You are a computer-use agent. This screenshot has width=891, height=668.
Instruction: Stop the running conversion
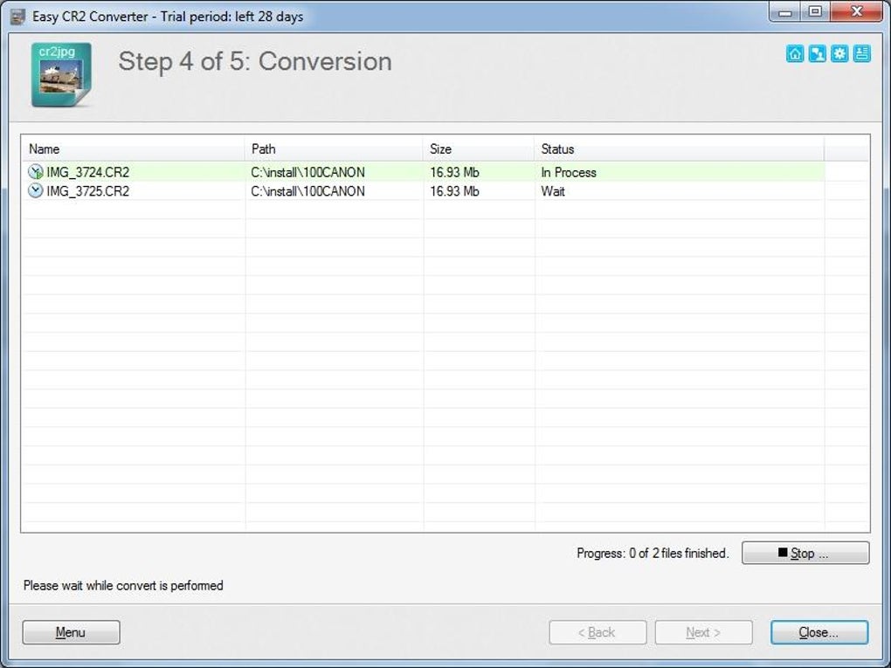pos(805,553)
